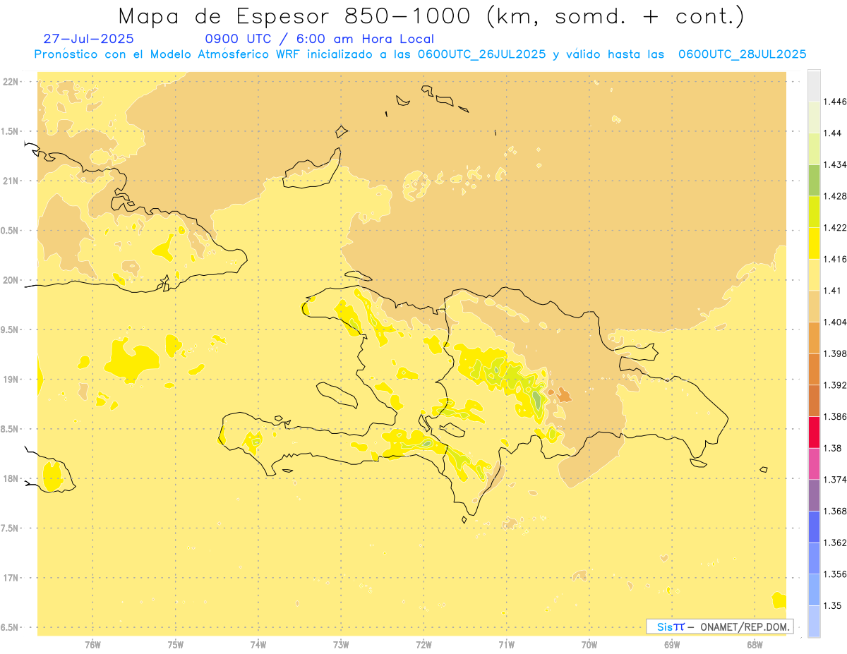Select the red swatch between 1.38 and 1.386
The height and width of the screenshot is (654, 847).
point(814,432)
